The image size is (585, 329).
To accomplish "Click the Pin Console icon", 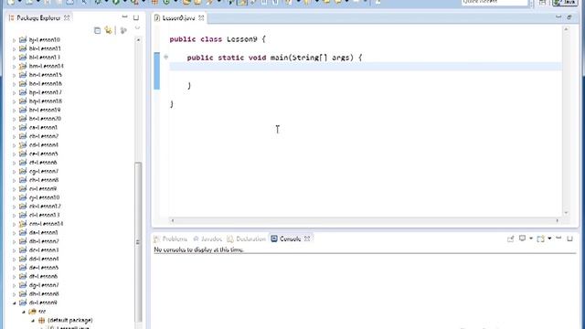I will (x=510, y=239).
